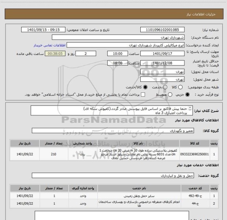Toggle the اسناد خزانه اسلامی payment checkbox

tap(143, 95)
